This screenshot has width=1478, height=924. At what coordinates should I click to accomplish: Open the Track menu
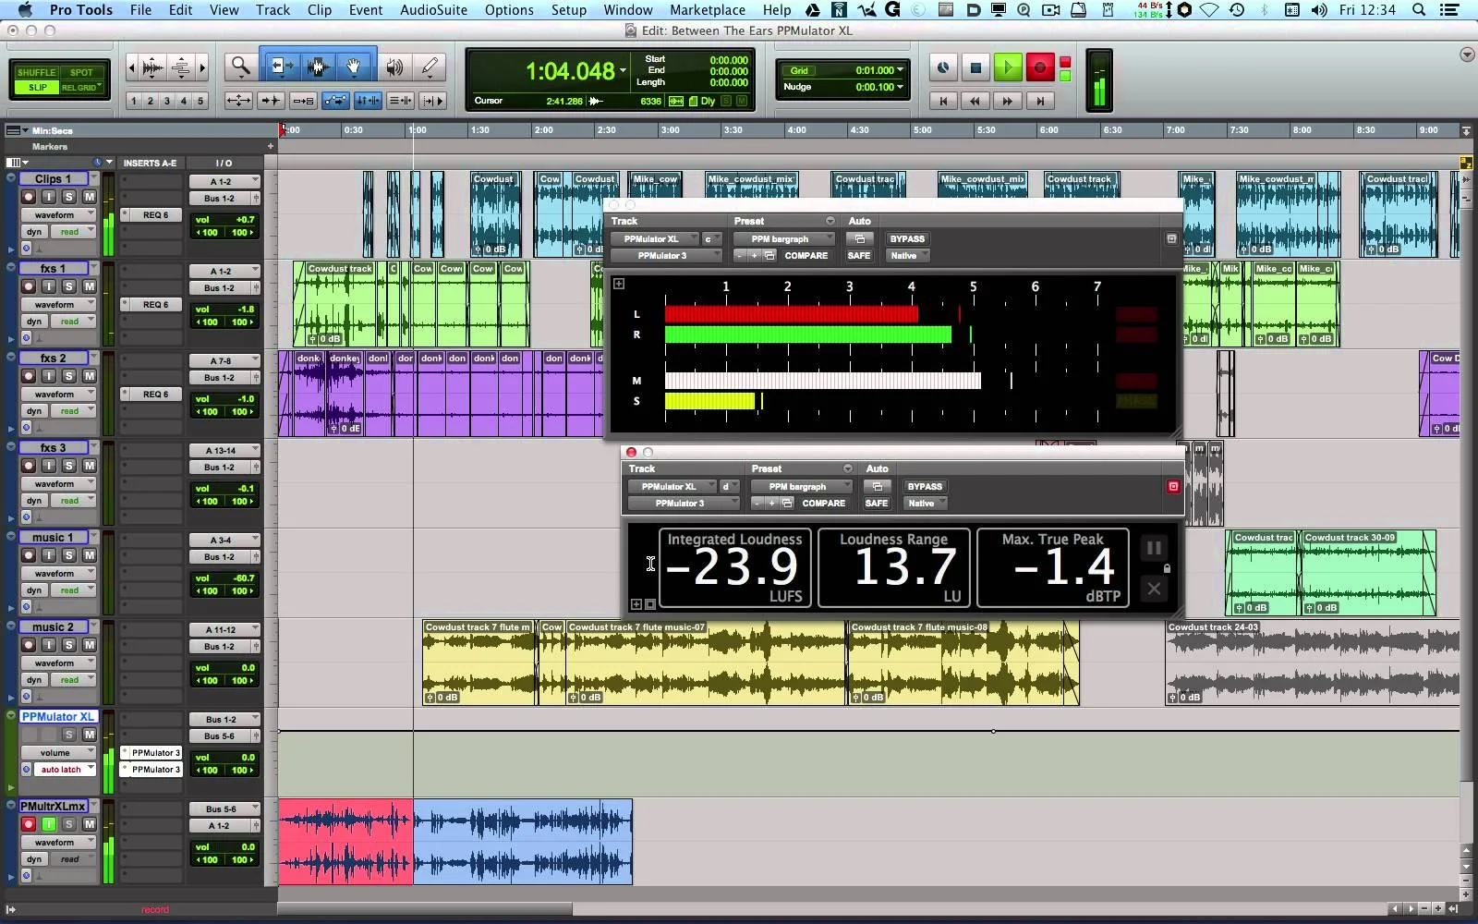pyautogui.click(x=273, y=10)
